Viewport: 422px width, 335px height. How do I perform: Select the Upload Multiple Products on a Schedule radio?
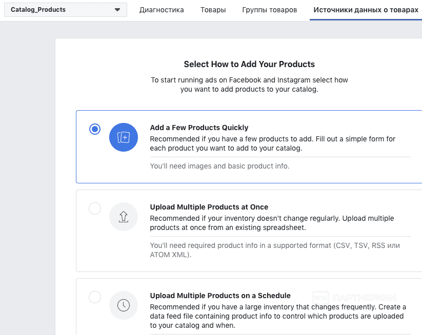pyautogui.click(x=95, y=297)
